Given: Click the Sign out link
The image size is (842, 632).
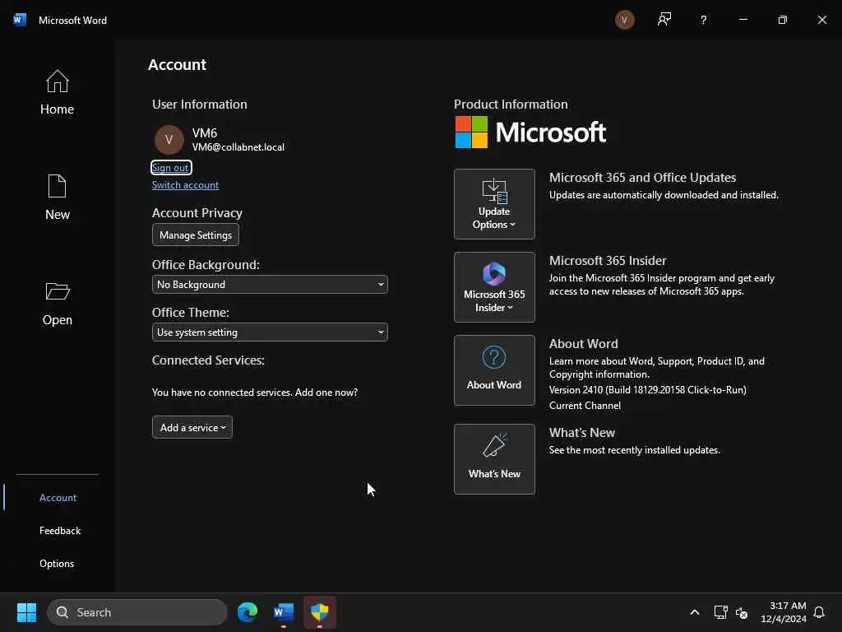Looking at the screenshot, I should (170, 168).
